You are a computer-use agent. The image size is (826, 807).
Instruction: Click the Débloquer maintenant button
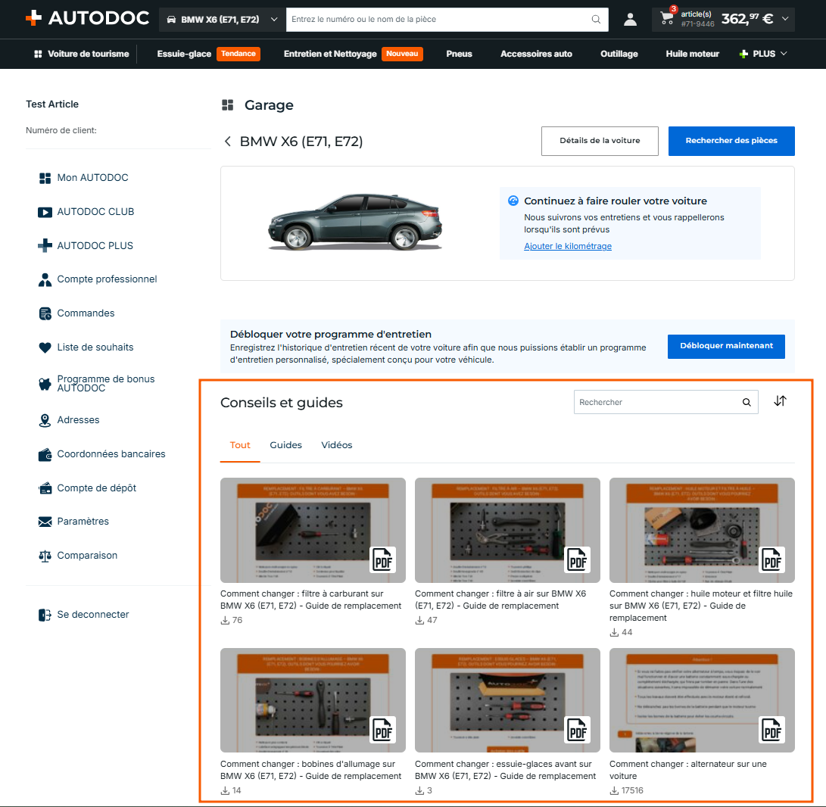pos(726,347)
